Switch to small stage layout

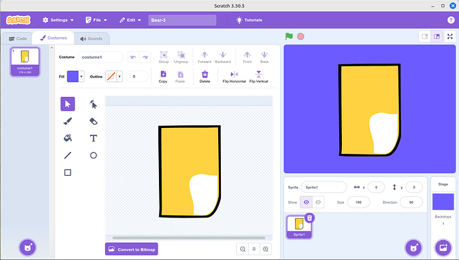point(425,36)
